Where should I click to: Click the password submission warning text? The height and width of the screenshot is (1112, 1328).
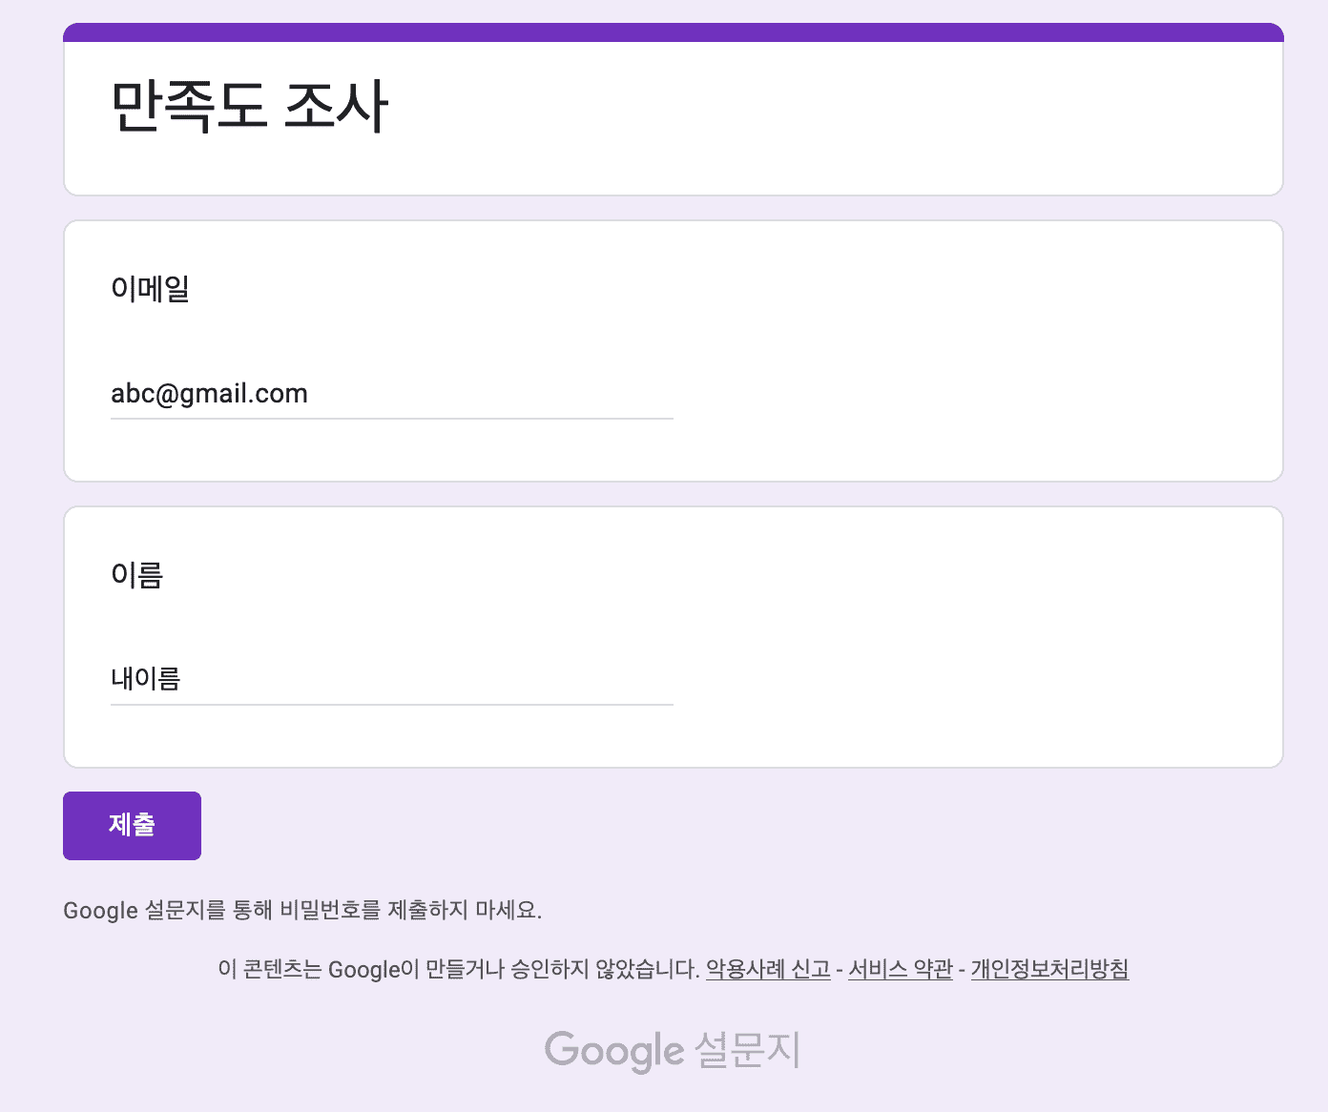pyautogui.click(x=302, y=910)
